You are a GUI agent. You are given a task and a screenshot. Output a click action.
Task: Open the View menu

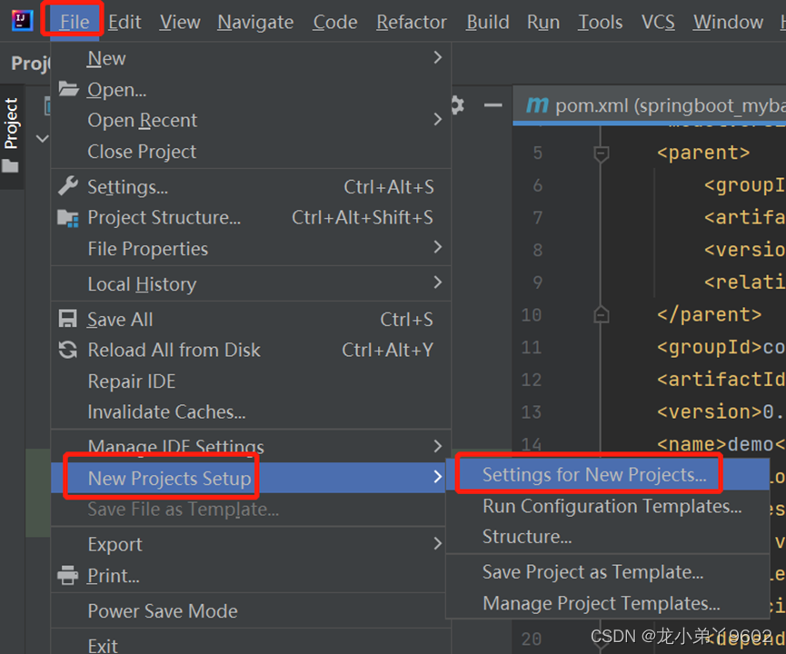click(x=179, y=22)
